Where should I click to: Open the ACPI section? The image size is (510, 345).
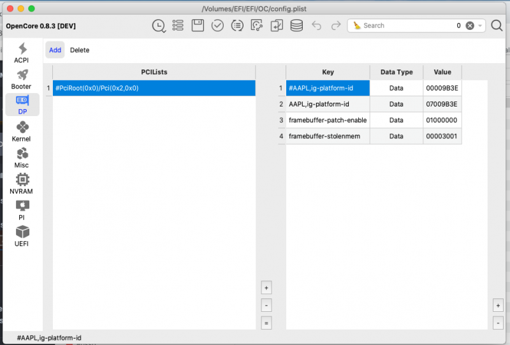coord(22,53)
